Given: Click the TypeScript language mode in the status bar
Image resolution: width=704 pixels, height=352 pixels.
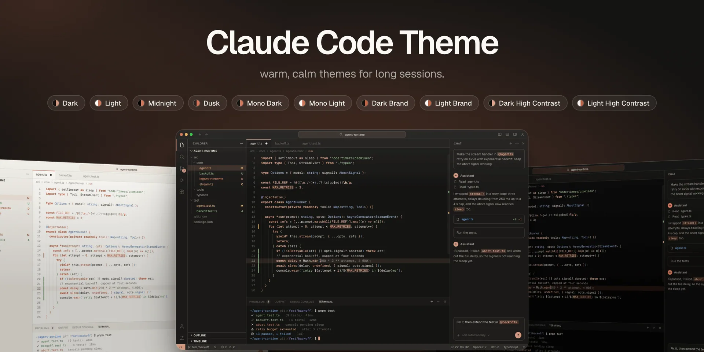Looking at the screenshot, I should pos(511,347).
